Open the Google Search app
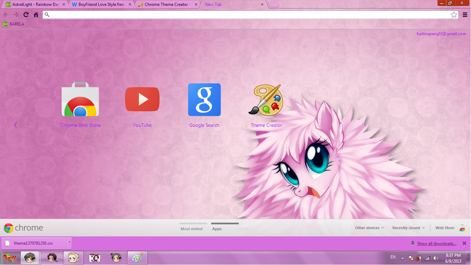The image size is (471, 265). point(204,100)
